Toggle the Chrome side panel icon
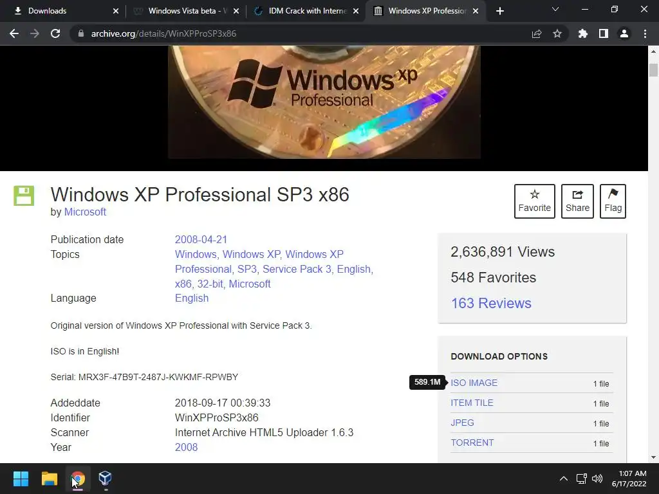This screenshot has height=494, width=659. [604, 33]
